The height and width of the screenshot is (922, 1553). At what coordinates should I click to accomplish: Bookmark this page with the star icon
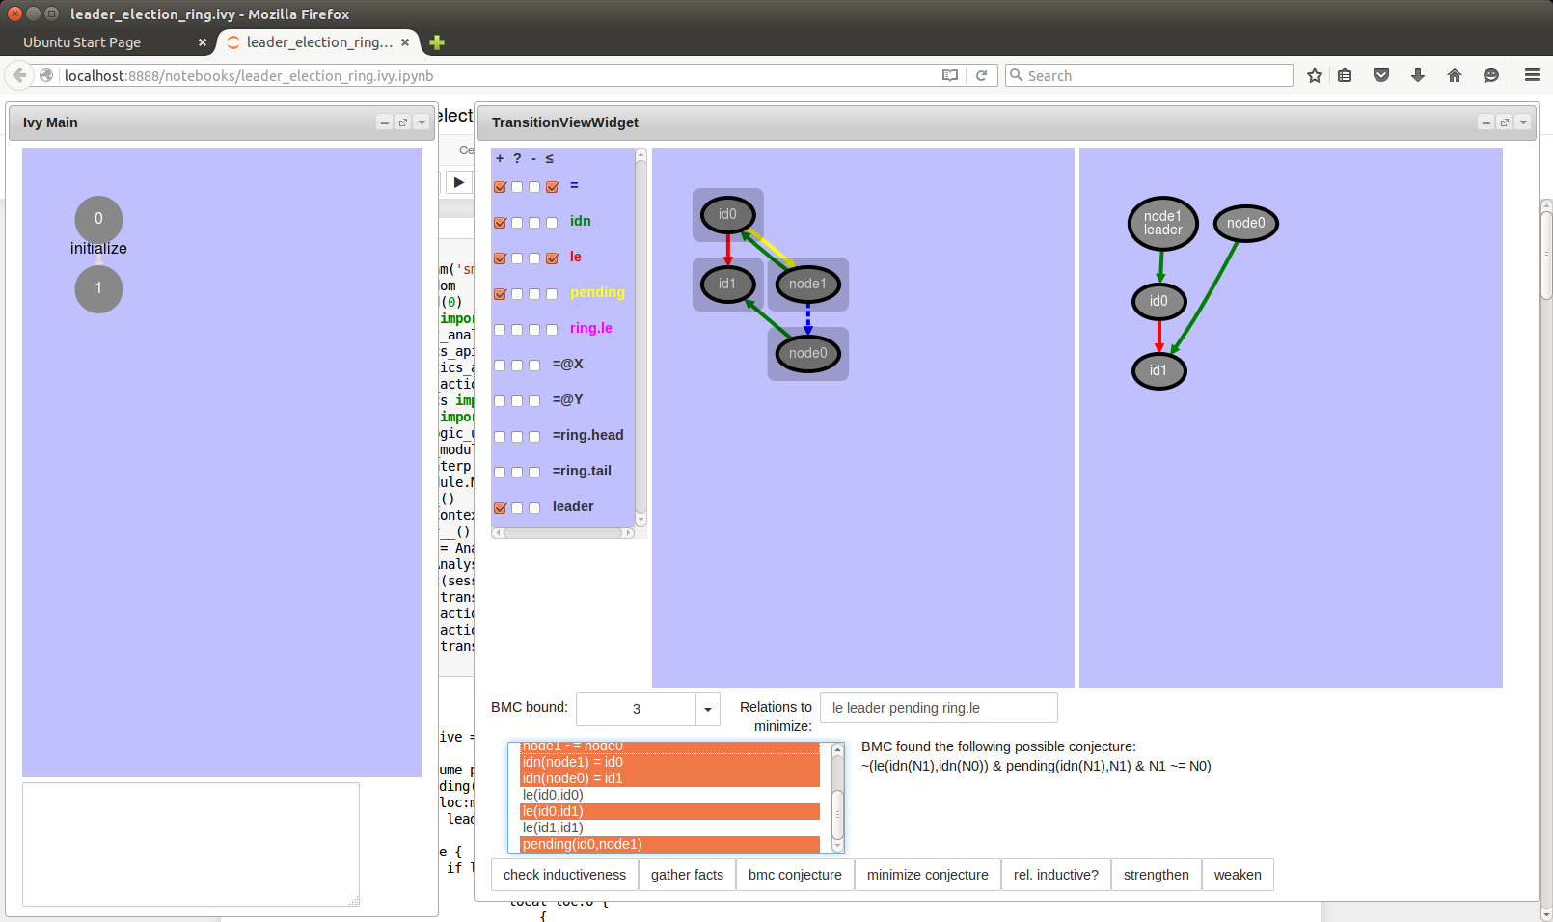tap(1314, 75)
